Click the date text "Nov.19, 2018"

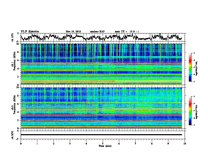point(73,32)
